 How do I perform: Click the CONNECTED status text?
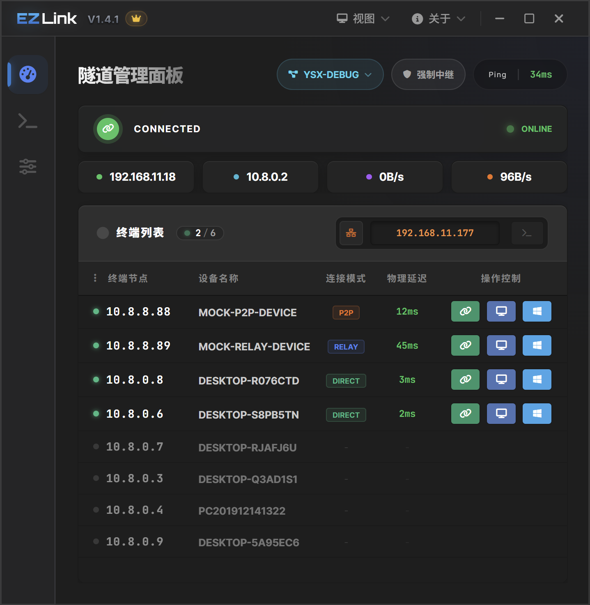coord(167,129)
